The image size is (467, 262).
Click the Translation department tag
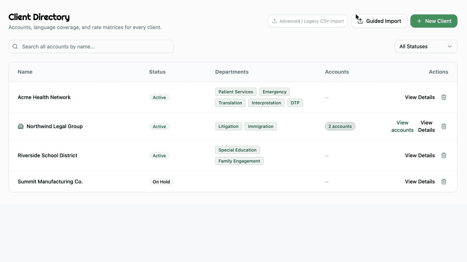coord(230,103)
